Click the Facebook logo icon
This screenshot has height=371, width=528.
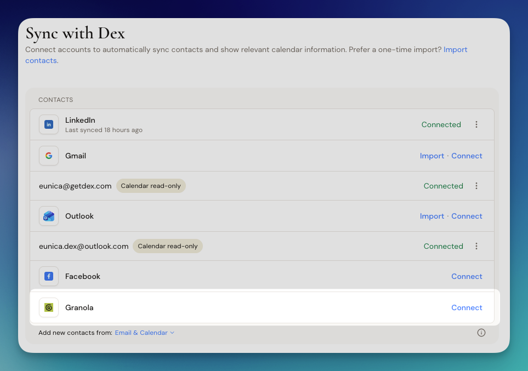49,276
